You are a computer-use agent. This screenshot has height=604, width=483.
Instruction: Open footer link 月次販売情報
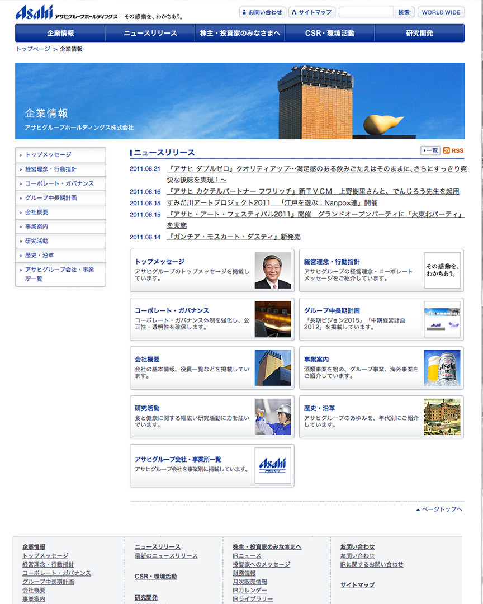point(250,582)
